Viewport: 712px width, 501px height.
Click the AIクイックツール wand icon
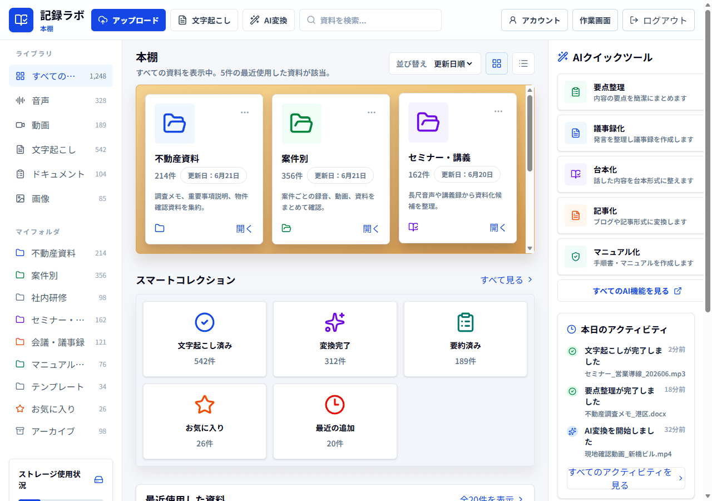(x=563, y=57)
